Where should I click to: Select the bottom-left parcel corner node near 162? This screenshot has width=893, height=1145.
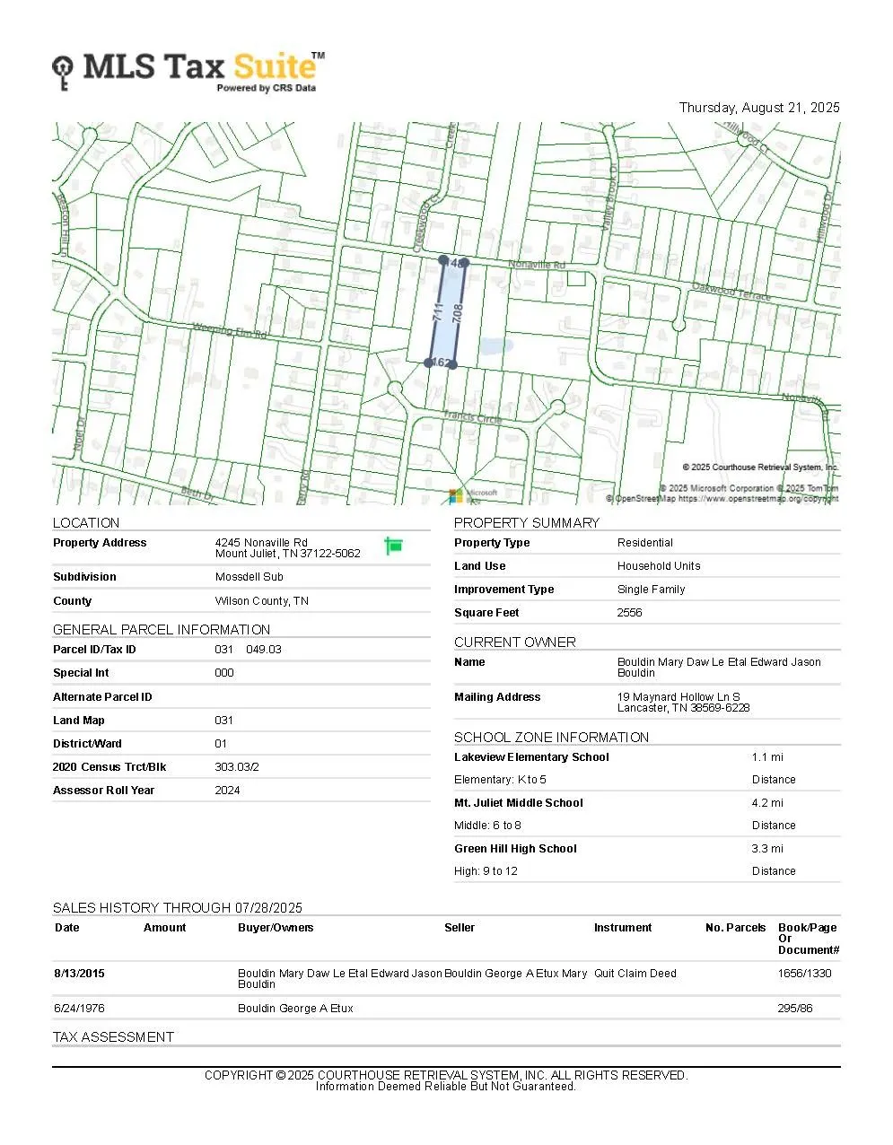pos(428,363)
